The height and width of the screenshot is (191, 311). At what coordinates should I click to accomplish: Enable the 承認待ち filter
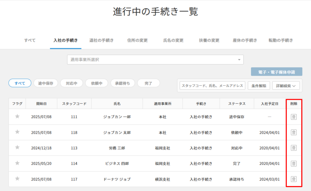123,83
